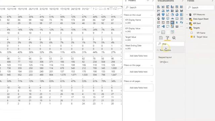Collapse the Row headers section
215x121 pixels.
pyautogui.click(x=158, y=50)
